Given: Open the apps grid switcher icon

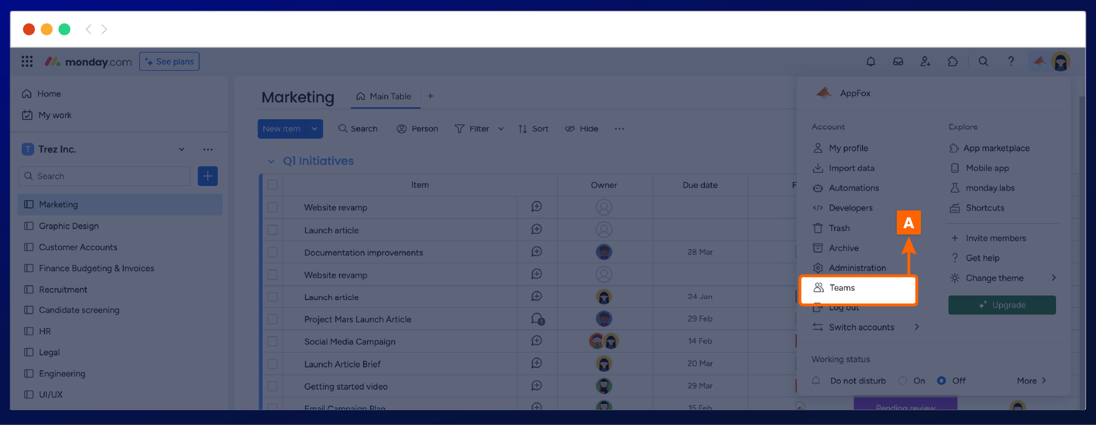Looking at the screenshot, I should (27, 62).
